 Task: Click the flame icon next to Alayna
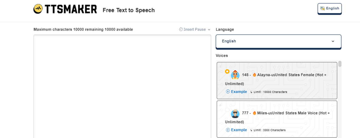coord(254,75)
